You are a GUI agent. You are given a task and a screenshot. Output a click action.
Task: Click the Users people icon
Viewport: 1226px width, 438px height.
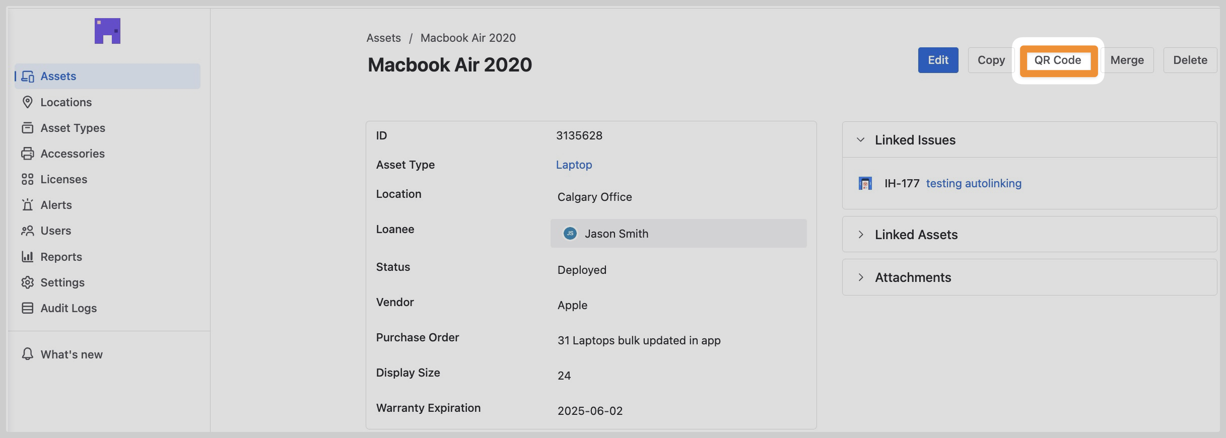(x=28, y=231)
